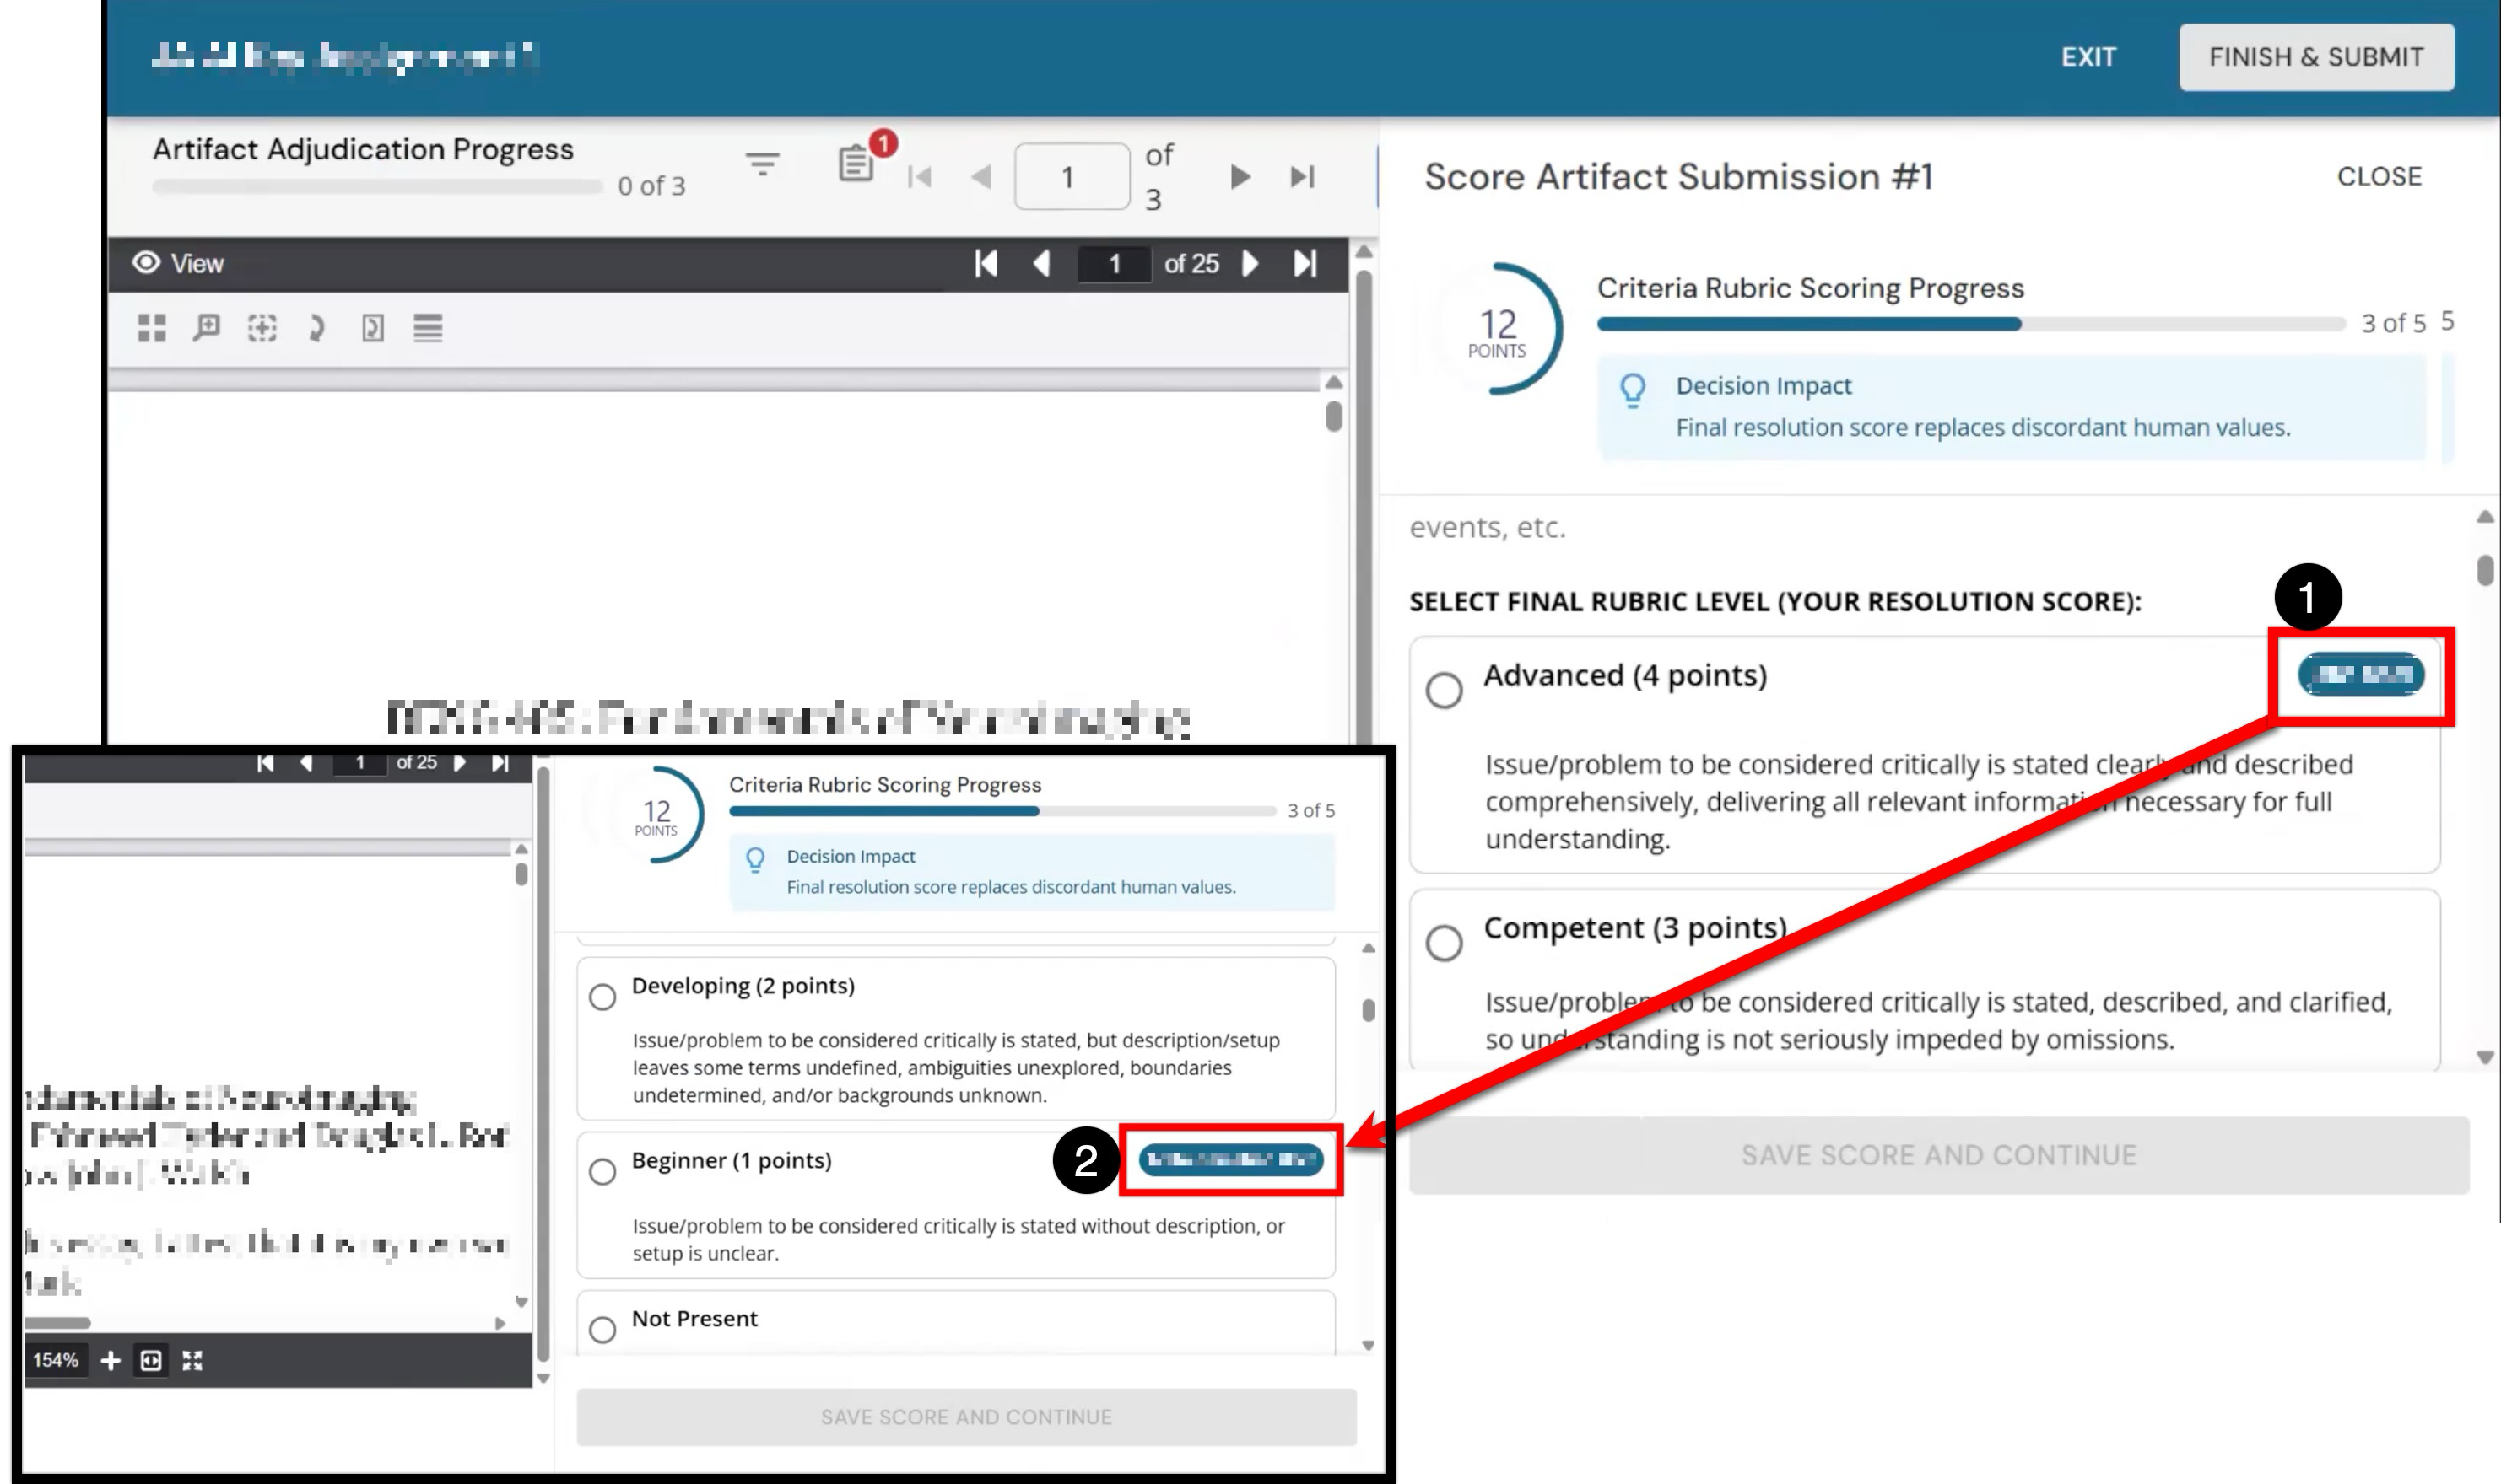Close the Score Artifact Submission panel
This screenshot has width=2501, height=1484.
point(2379,176)
